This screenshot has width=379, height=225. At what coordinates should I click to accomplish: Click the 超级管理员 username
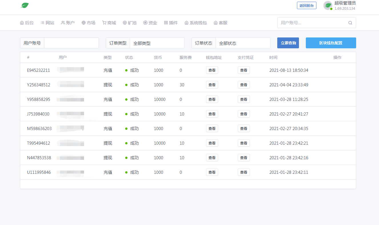pyautogui.click(x=345, y=3)
